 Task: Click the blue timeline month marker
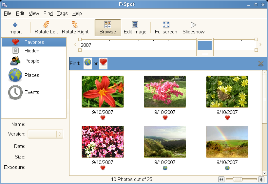[x=205, y=45]
